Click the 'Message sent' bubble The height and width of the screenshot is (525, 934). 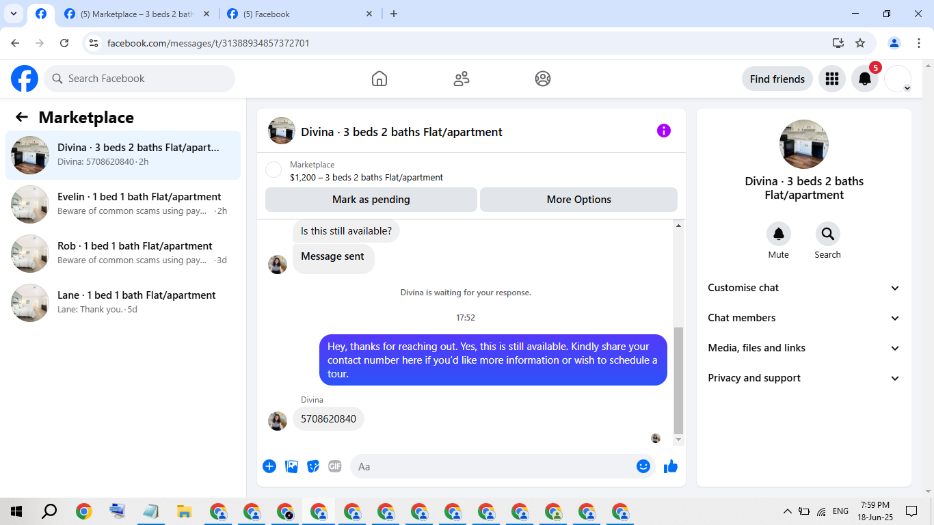coord(333,258)
